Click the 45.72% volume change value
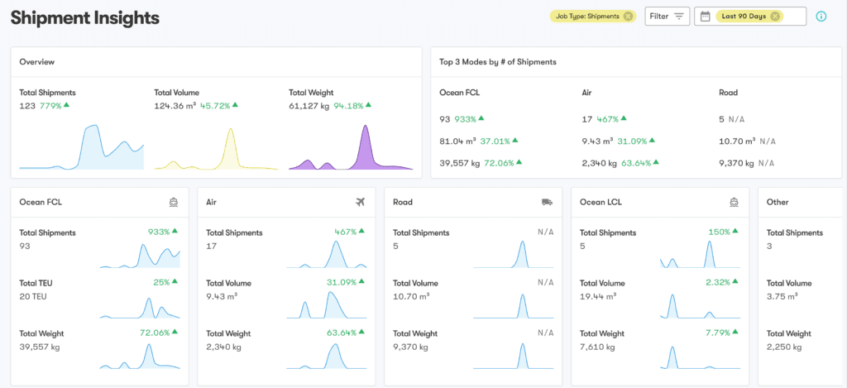The height and width of the screenshot is (388, 847). tap(214, 105)
